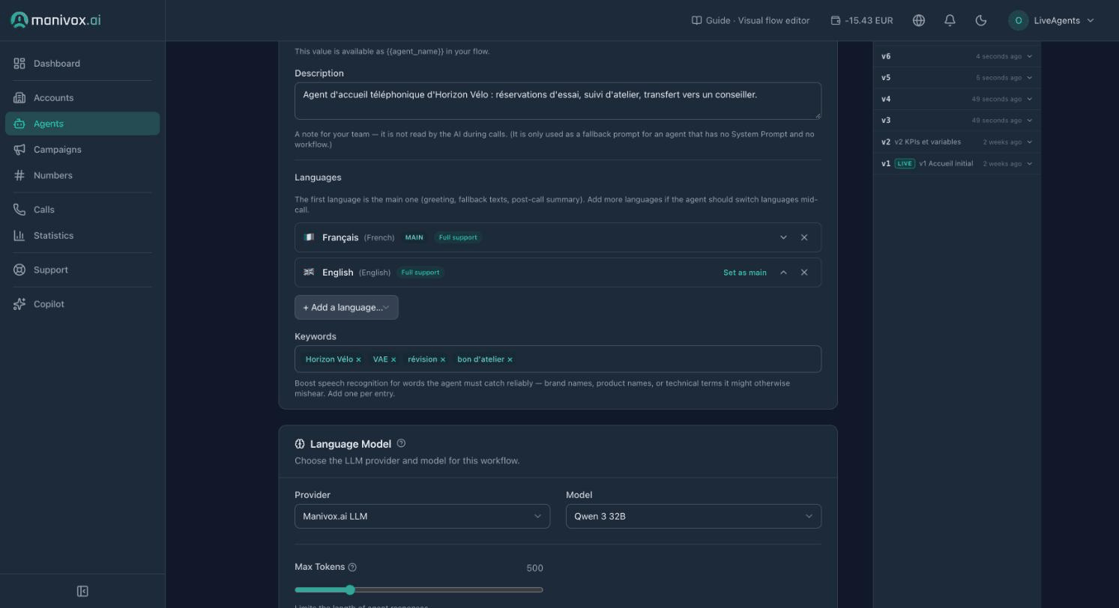1119x608 pixels.
Task: Open the Model dropdown Qwen 3 32B
Action: [693, 516]
